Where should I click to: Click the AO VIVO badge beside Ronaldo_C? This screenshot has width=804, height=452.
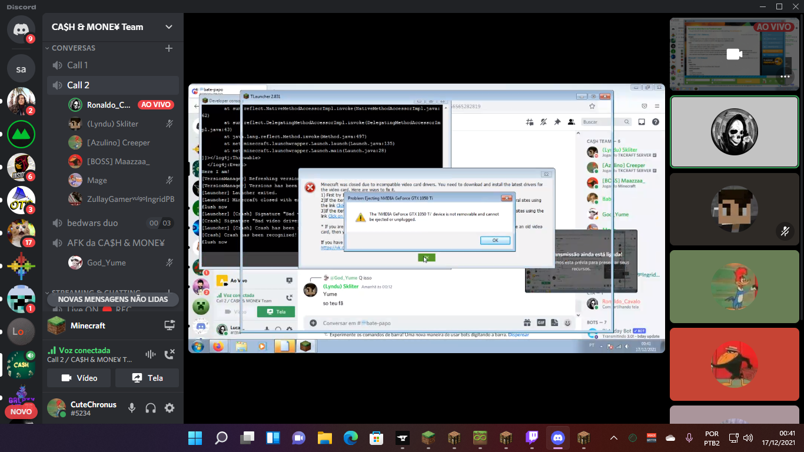point(155,105)
